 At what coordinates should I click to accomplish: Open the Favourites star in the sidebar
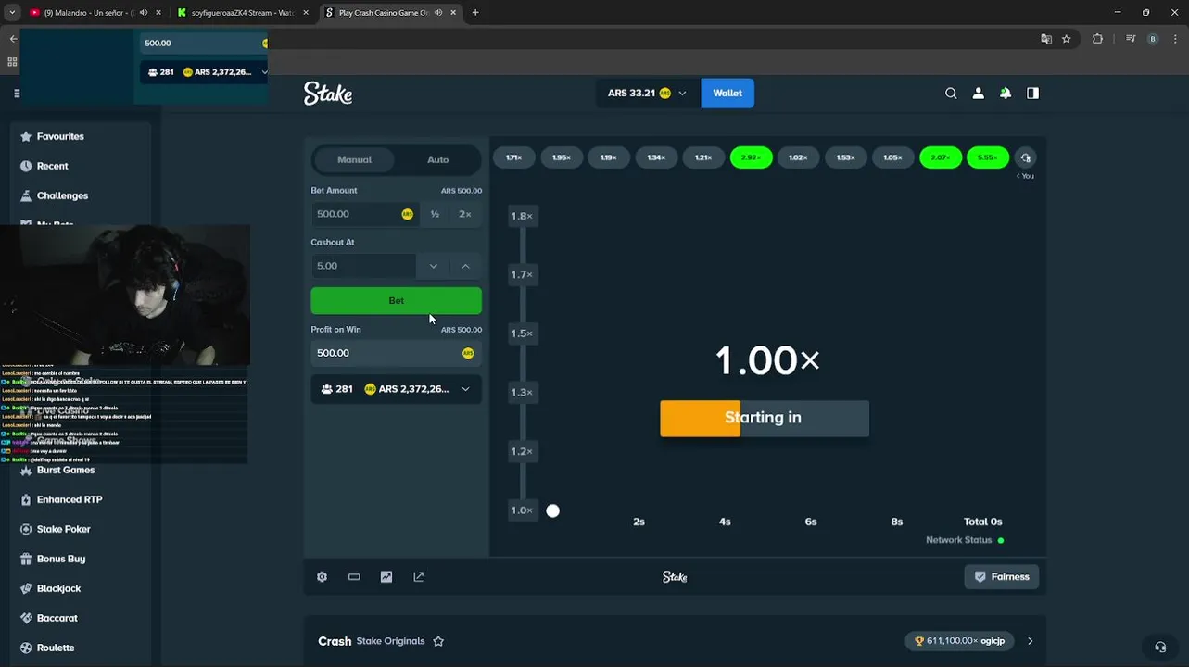click(x=26, y=136)
